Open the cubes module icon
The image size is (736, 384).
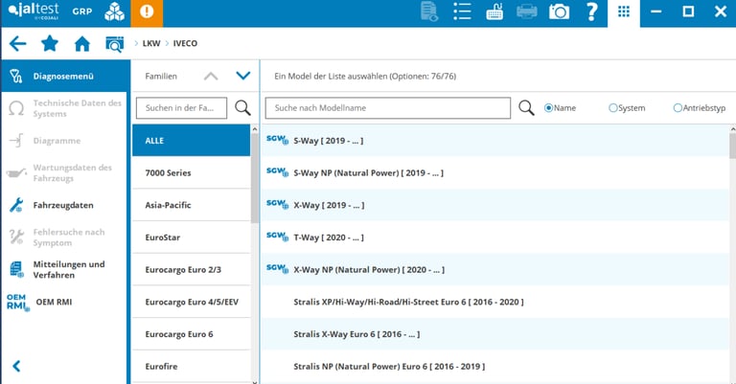pos(114,11)
